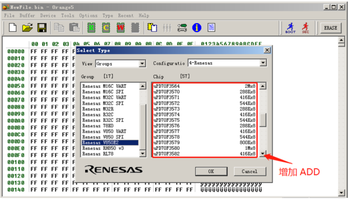Select group Renesas RH850 v3
This screenshot has height=199, width=348.
pos(110,148)
